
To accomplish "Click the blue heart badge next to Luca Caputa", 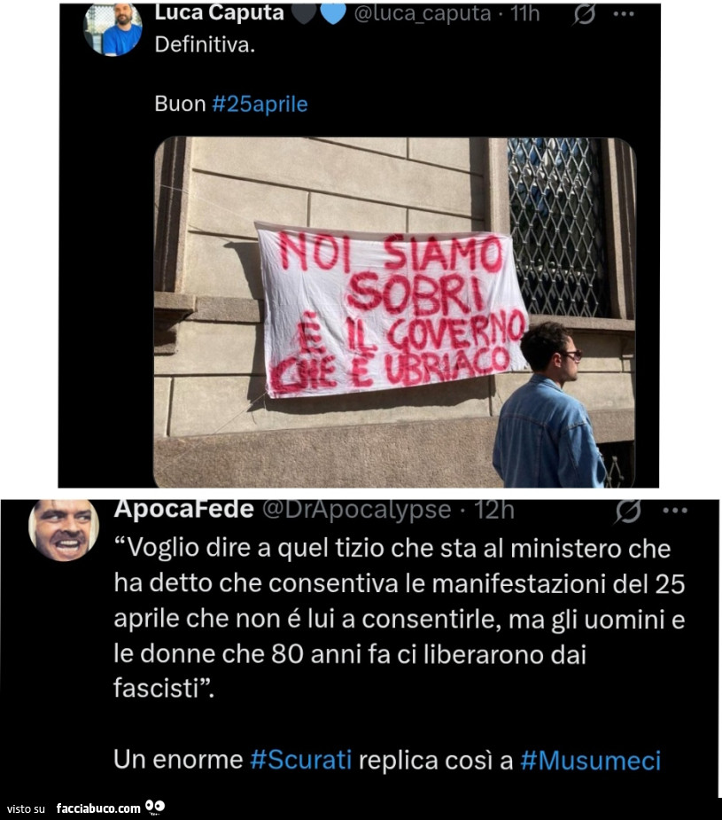I will (x=333, y=13).
